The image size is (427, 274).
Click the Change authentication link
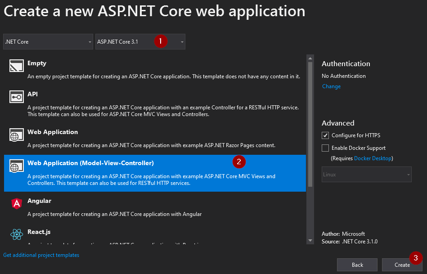click(331, 86)
